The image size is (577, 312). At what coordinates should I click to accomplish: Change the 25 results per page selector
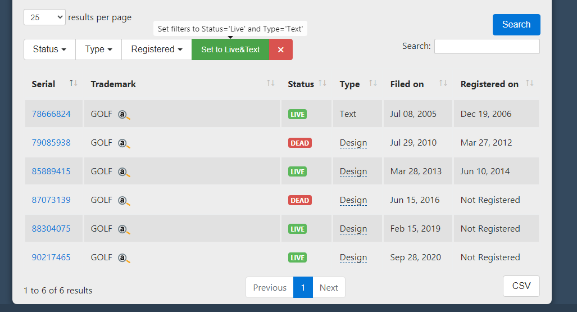point(44,17)
